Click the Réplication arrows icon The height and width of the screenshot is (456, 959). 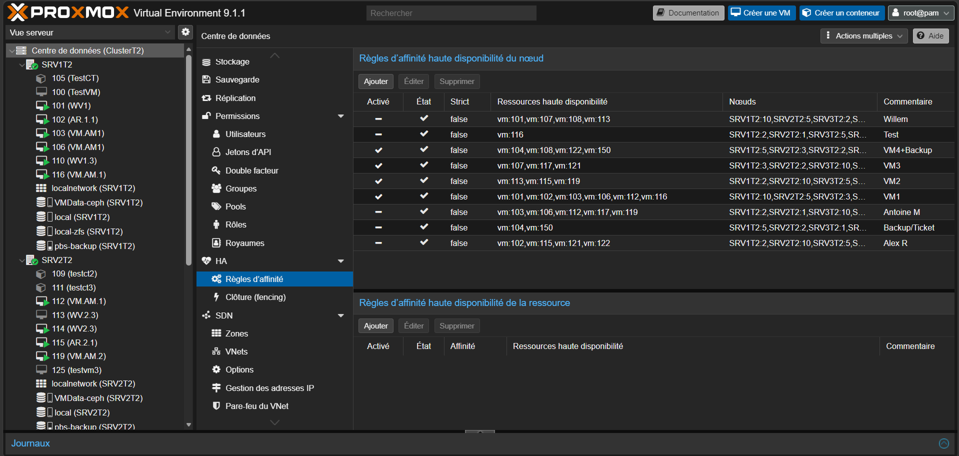click(206, 98)
